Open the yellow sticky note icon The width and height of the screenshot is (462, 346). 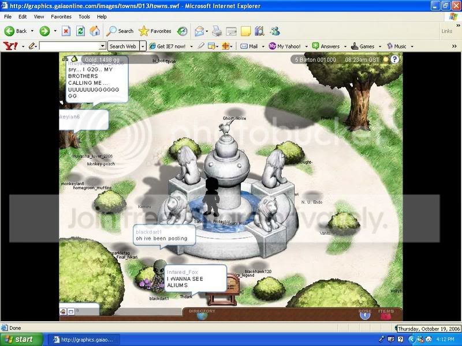[x=246, y=31]
